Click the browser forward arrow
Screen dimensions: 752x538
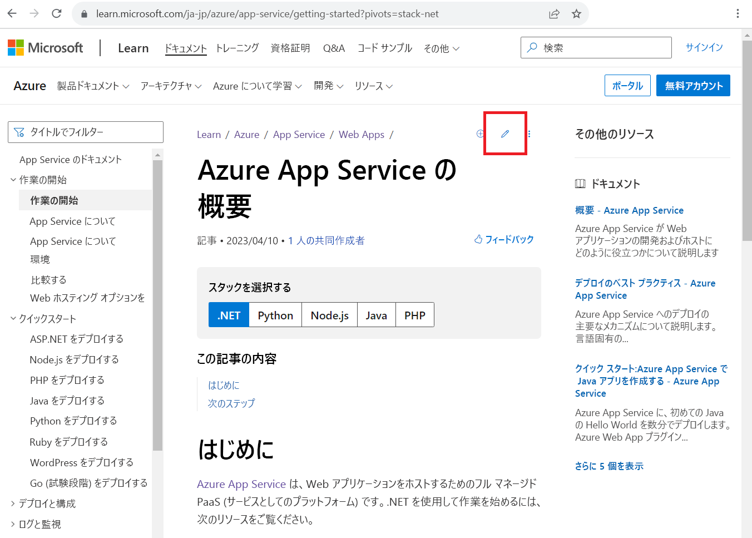pyautogui.click(x=34, y=13)
